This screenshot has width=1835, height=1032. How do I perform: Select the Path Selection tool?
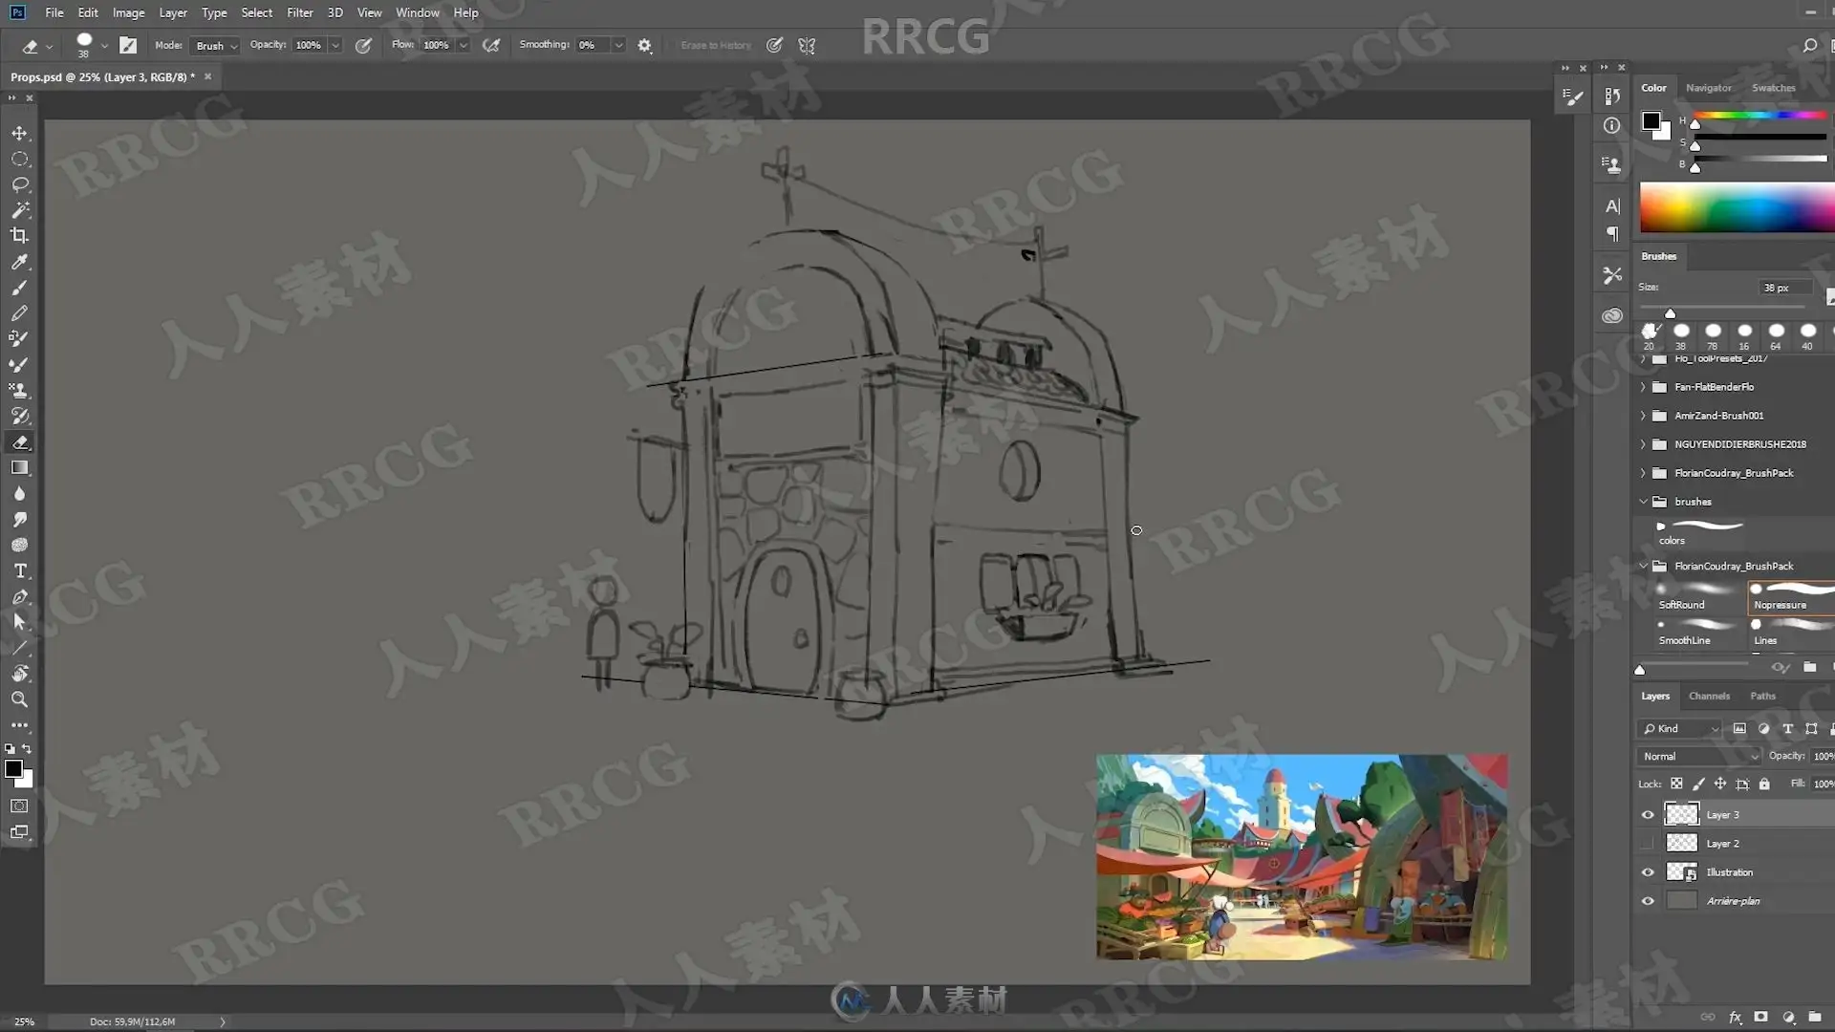coord(19,622)
